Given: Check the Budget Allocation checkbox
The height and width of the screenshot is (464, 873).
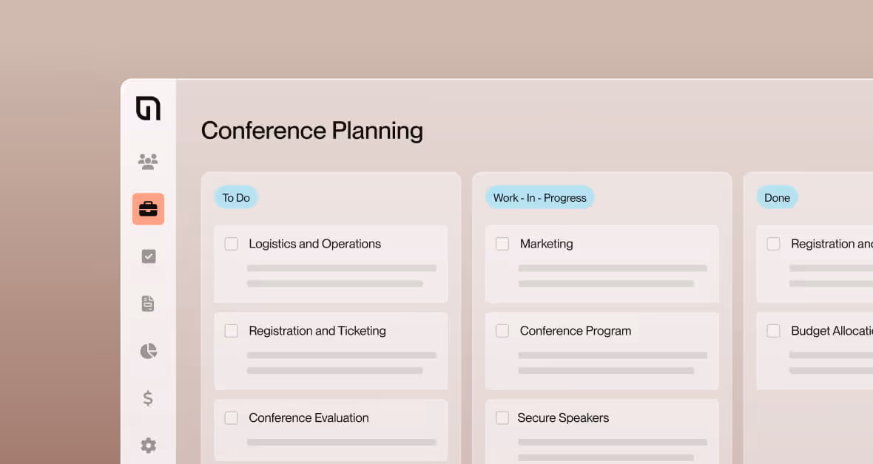Looking at the screenshot, I should click(x=773, y=330).
